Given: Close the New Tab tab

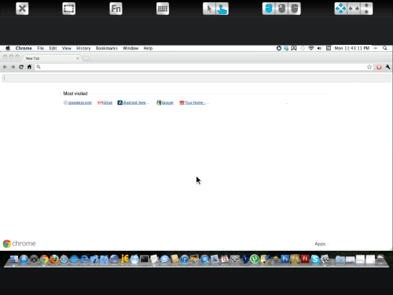Looking at the screenshot, I should click(x=78, y=58).
